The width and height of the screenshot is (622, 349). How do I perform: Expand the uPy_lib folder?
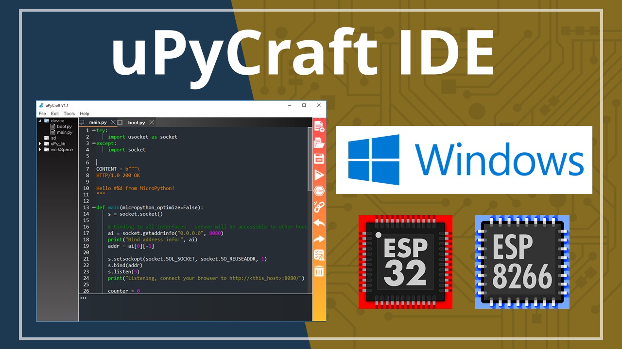39,143
